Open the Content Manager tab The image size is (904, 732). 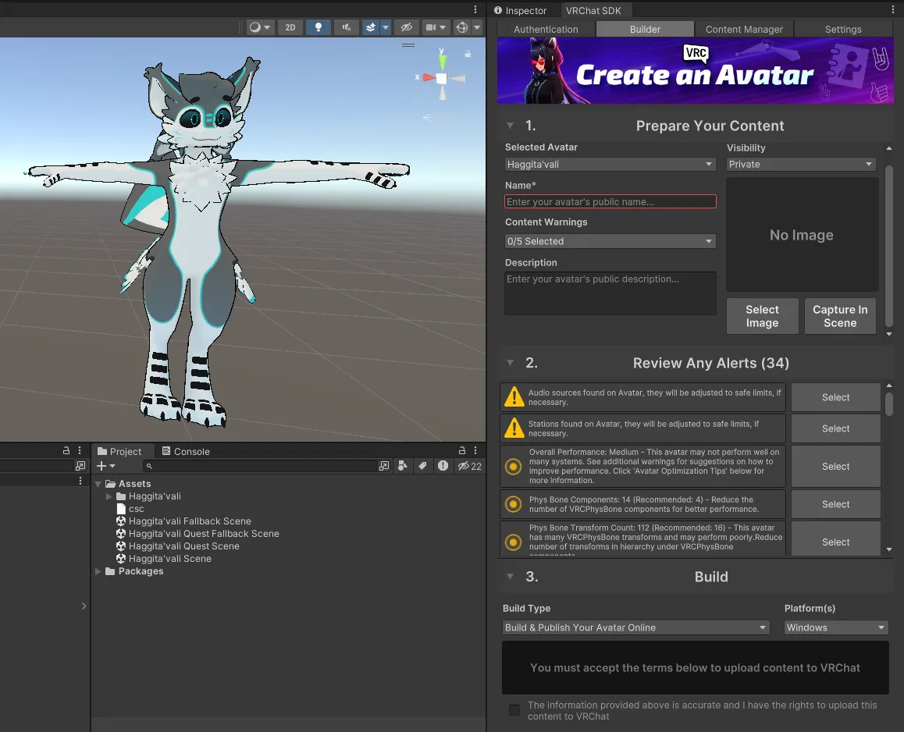tap(744, 29)
